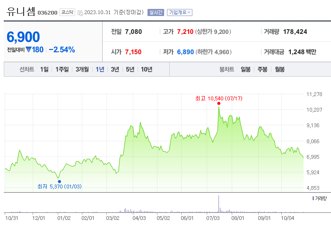The image size is (331, 227).
Task: Click the 최고 10,540 (07/17) label
Action: 218,98
